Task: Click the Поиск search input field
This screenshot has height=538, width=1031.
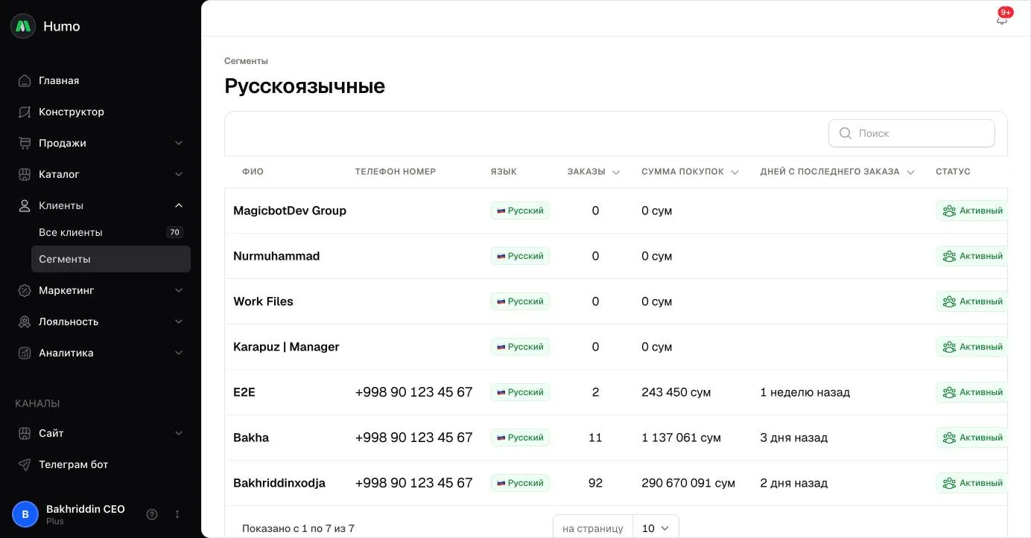Action: (912, 133)
